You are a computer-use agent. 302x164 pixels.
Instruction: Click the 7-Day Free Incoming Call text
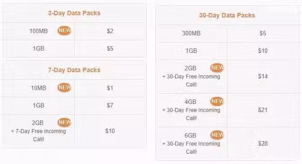click(x=39, y=135)
